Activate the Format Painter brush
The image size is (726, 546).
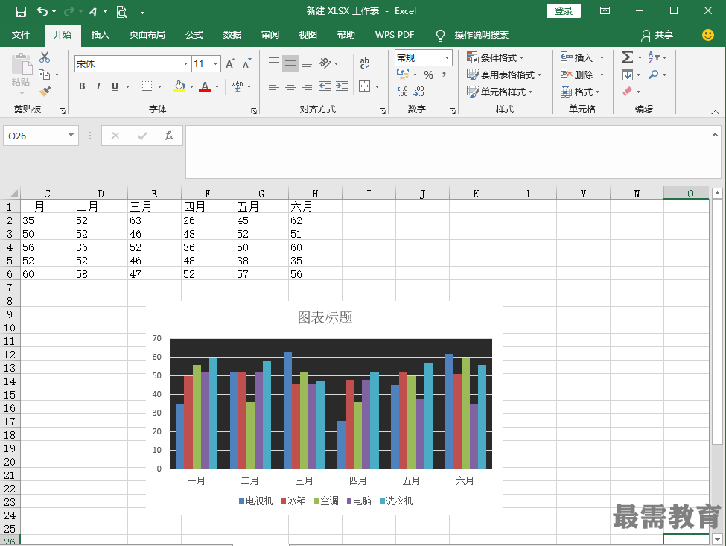coord(45,91)
